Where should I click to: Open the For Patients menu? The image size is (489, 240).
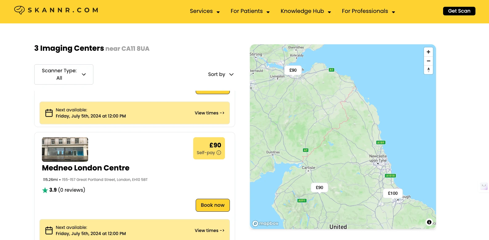point(250,11)
